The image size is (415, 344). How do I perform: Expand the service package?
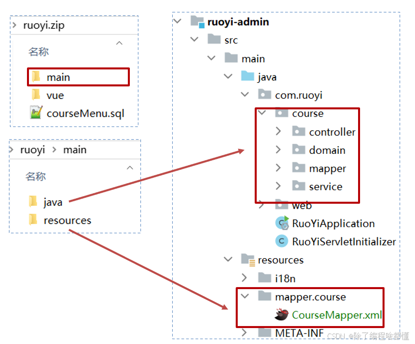click(278, 186)
